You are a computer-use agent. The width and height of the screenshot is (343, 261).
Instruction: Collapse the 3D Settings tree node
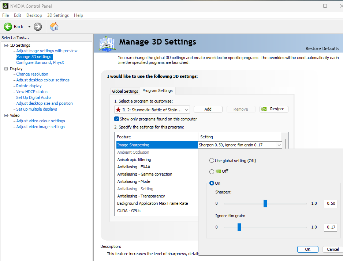[6, 45]
